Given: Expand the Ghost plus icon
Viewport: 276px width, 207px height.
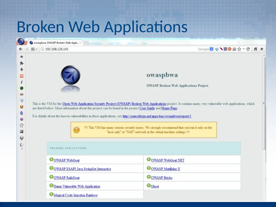Looking at the screenshot, I should point(149,185).
